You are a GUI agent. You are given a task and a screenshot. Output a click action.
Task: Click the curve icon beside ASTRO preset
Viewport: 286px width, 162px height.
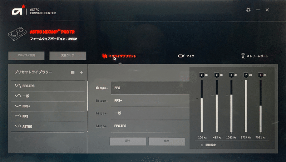[x=18, y=126]
